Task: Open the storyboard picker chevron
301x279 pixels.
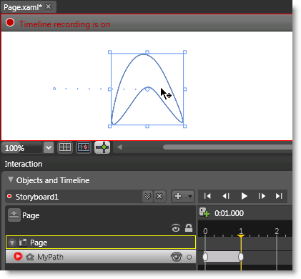Action: 148,196
